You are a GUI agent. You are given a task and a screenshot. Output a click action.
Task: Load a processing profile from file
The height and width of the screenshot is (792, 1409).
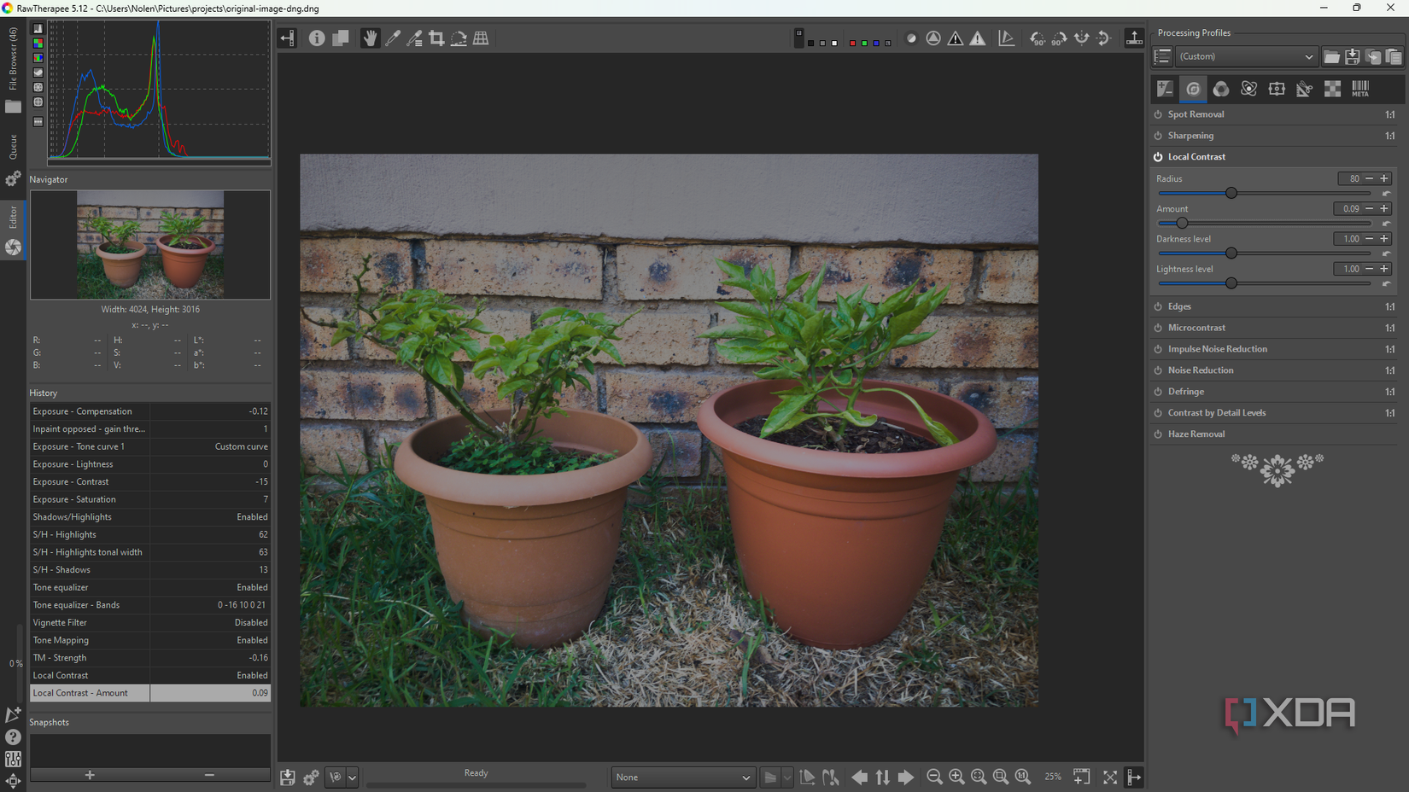[x=1331, y=57]
